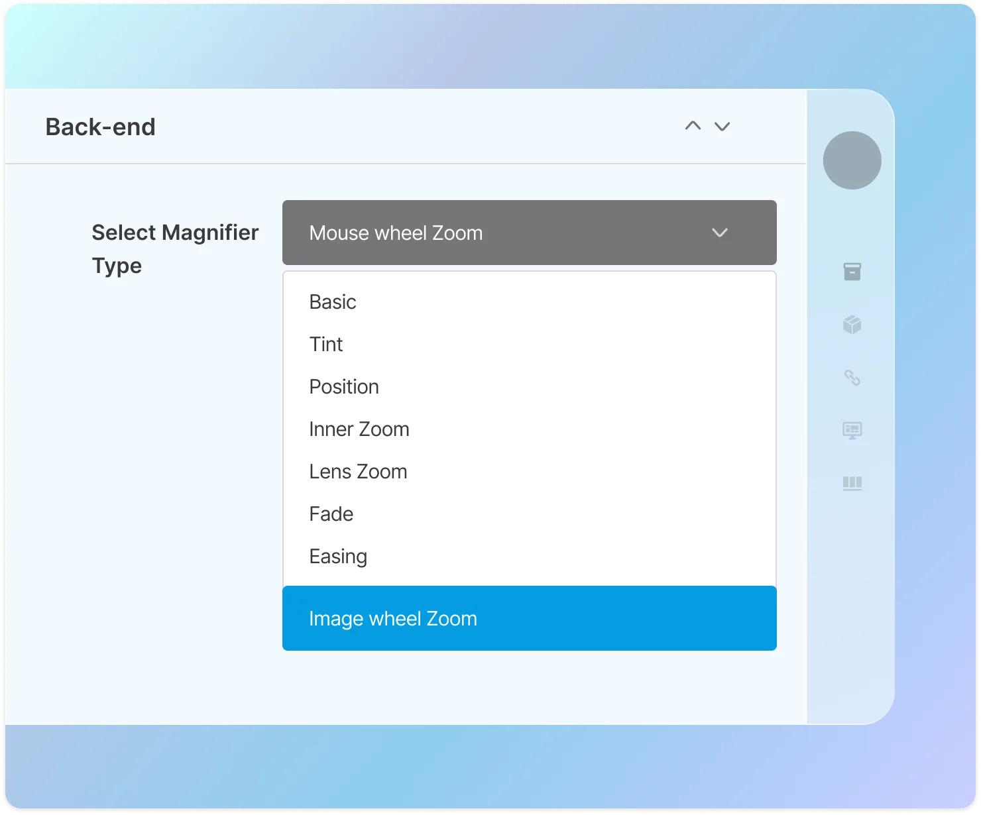Viewport: 981px width, 815px height.
Task: Open the 3D cube icon in sidebar
Action: (x=852, y=325)
